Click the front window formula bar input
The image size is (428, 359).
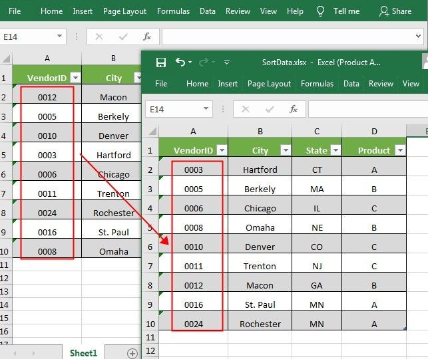tap(368, 109)
